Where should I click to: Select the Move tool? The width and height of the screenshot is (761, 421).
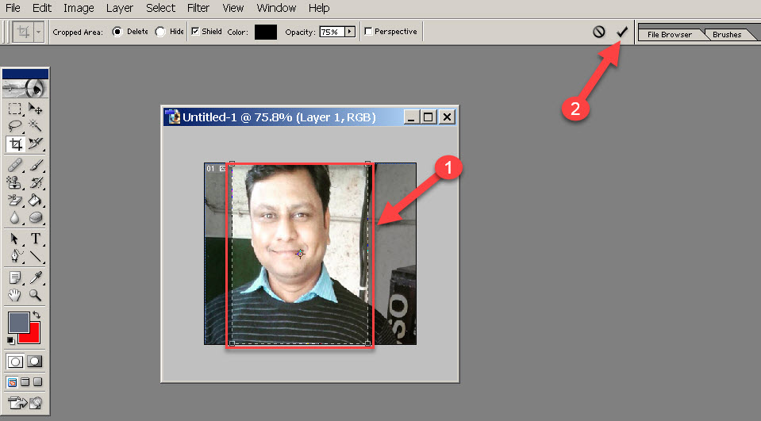click(35, 108)
